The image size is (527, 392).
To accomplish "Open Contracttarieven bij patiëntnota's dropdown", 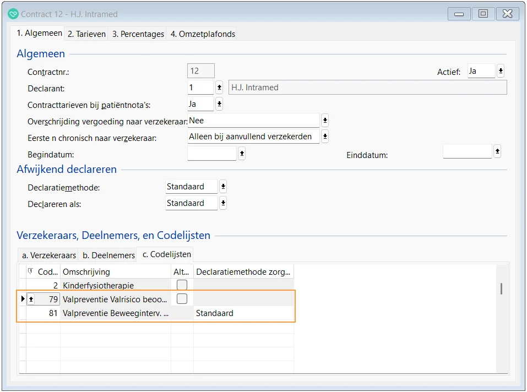I will click(219, 104).
